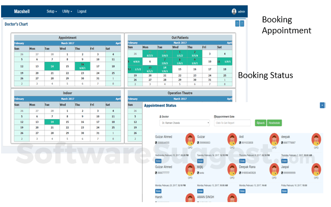
Task: Click the patient name Deepak Rana
Action: click(247, 167)
